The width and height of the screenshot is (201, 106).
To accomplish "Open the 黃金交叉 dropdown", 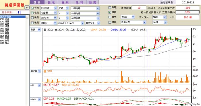I will [92, 23].
